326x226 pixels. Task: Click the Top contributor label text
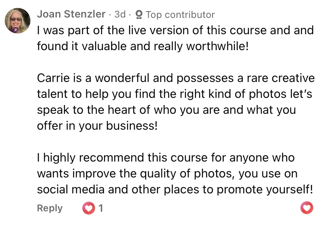(x=180, y=15)
